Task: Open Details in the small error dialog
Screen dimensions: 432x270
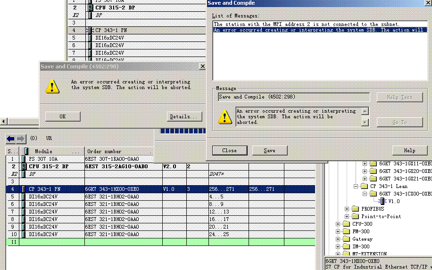Action: pyautogui.click(x=184, y=116)
